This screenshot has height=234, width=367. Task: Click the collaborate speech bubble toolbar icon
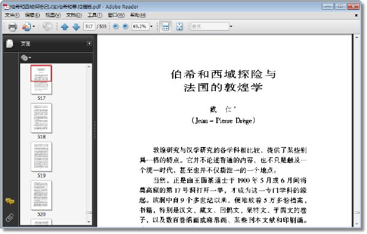(x=48, y=26)
